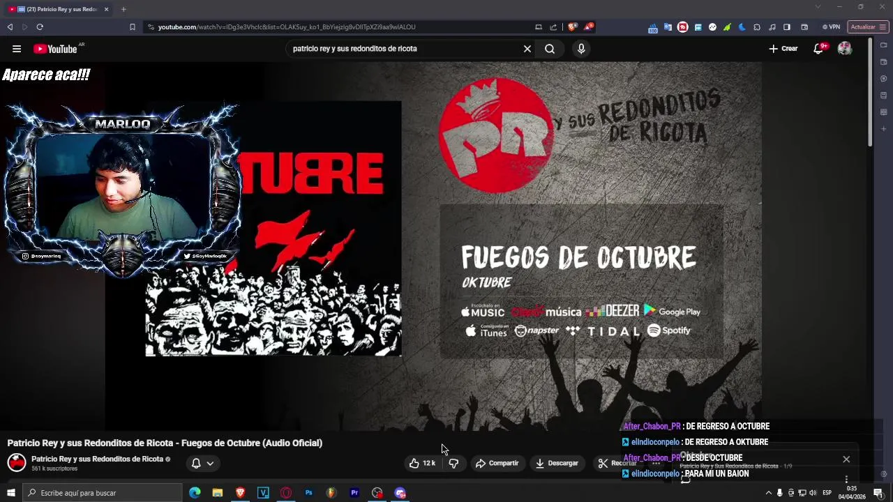
Task: Click the address bar share icon
Action: pyautogui.click(x=553, y=27)
